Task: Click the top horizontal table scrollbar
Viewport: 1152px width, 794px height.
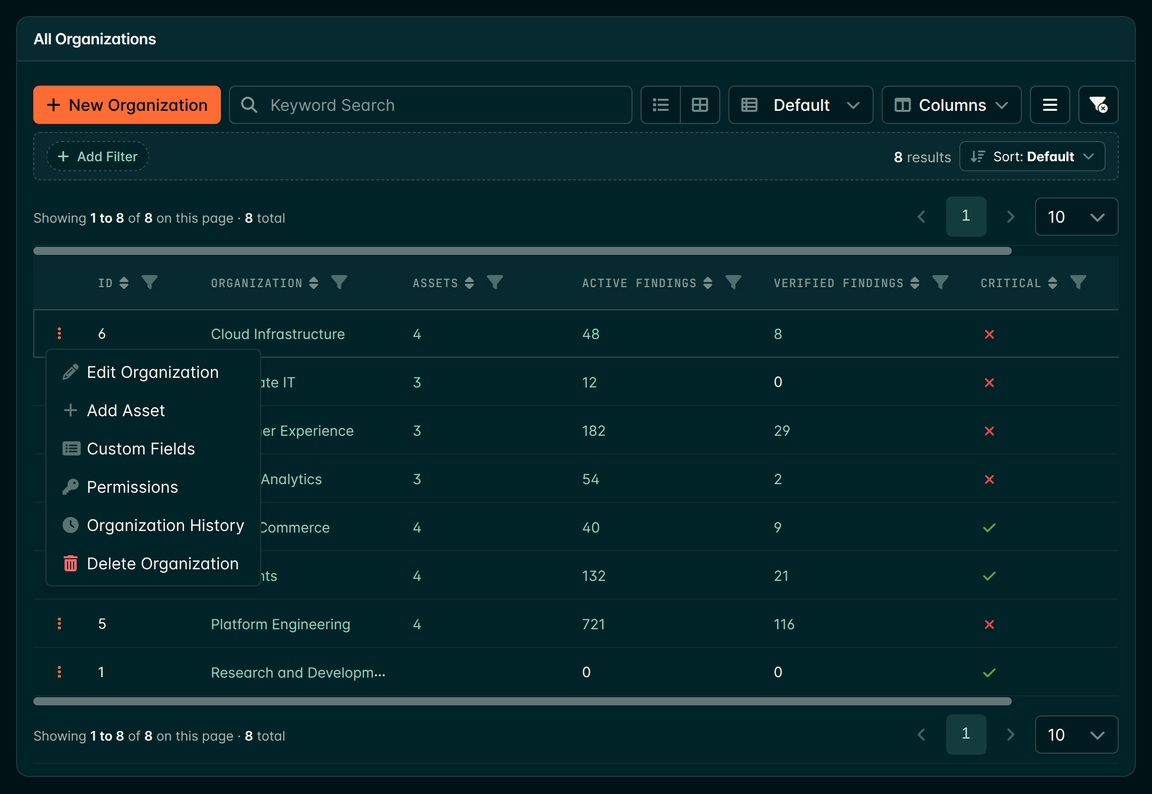Action: 523,250
